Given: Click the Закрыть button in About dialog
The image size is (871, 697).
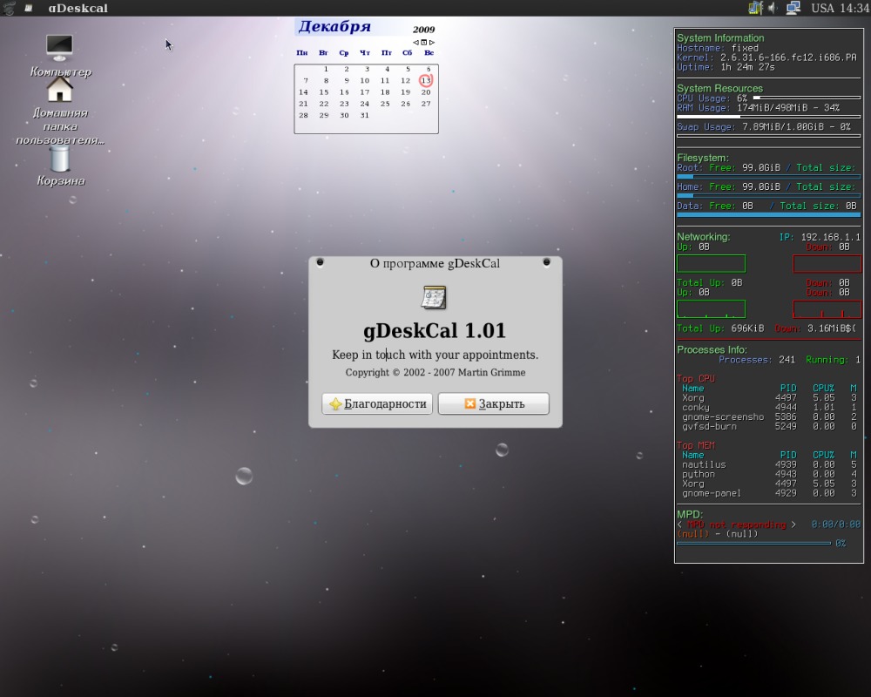Looking at the screenshot, I should (x=494, y=403).
